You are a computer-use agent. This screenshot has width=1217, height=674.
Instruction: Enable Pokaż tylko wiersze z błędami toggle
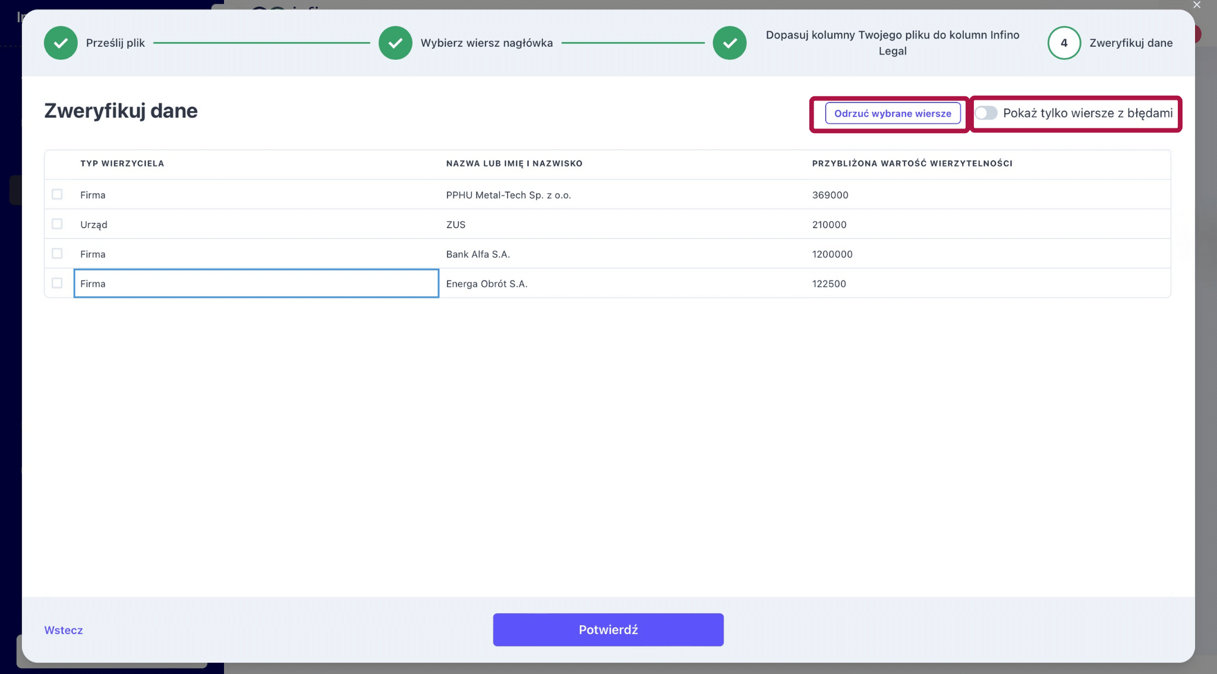point(986,113)
